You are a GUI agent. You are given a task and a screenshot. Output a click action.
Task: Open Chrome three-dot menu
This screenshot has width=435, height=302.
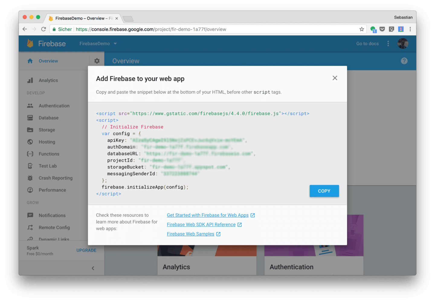click(x=410, y=29)
